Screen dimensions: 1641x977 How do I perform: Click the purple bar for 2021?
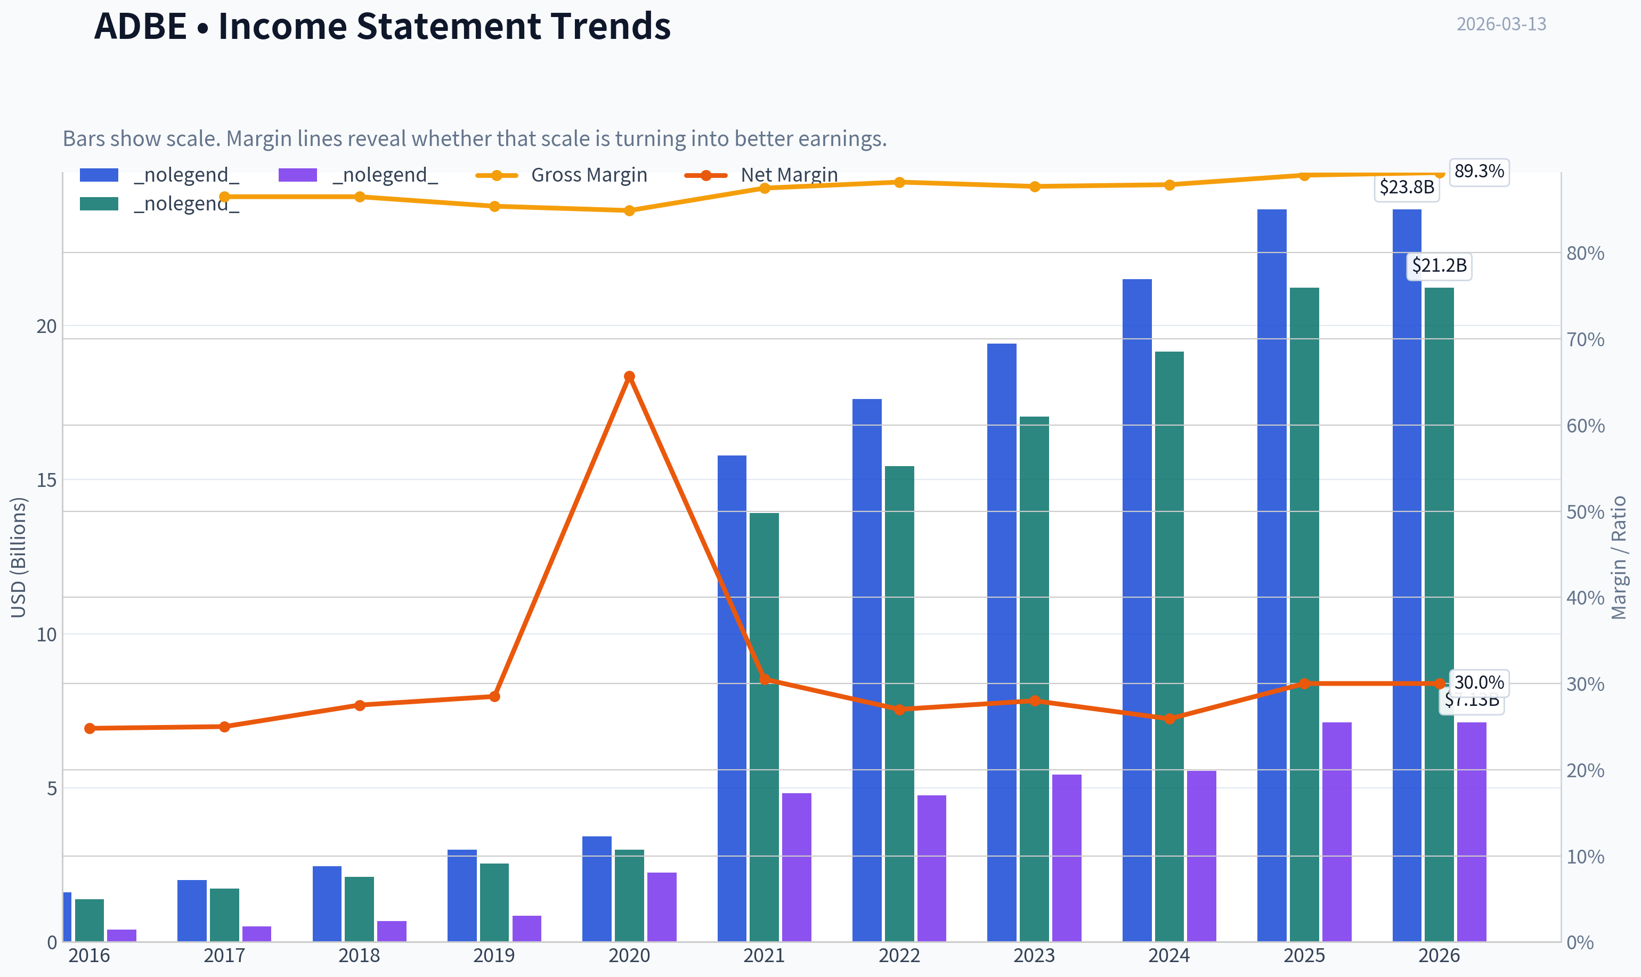click(x=797, y=868)
